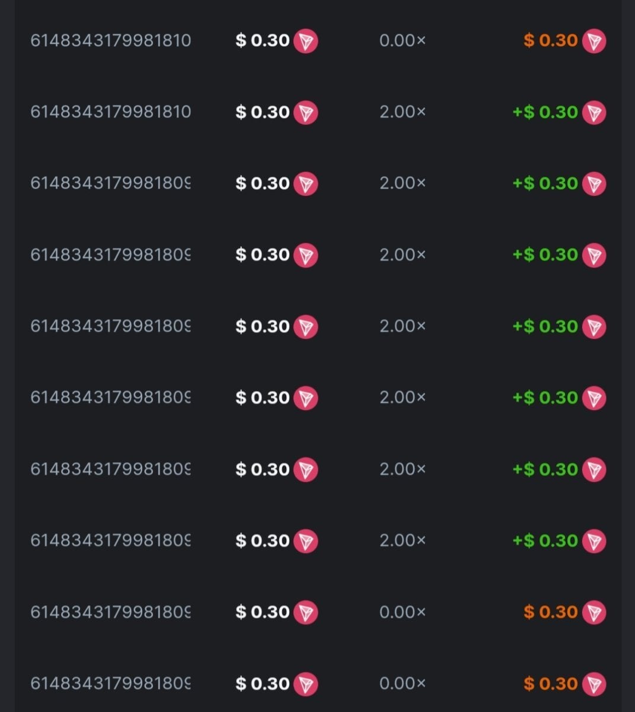The width and height of the screenshot is (635, 712).
Task: Click the TRON icon beside the top row's orange payout
Action: pos(593,42)
